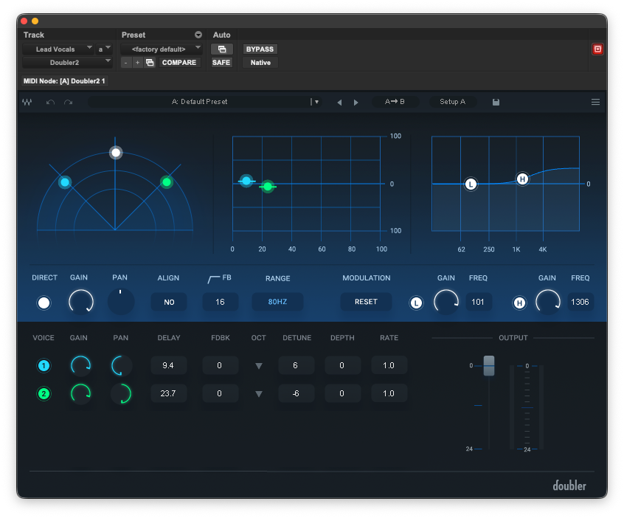624x518 pixels.
Task: Toggle the DIRECT signal on or off
Action: [44, 303]
